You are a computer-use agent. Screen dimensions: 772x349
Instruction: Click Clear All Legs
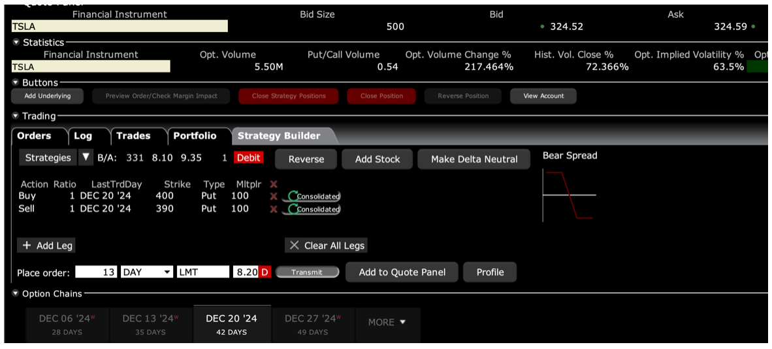(x=326, y=246)
